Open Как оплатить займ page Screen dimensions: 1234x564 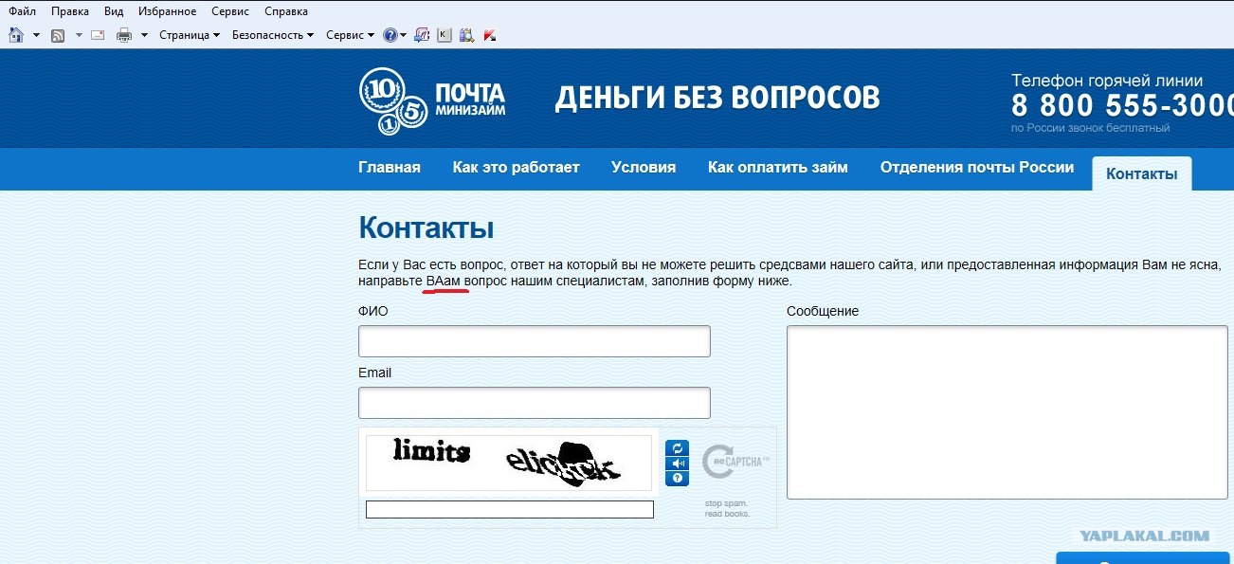[778, 168]
